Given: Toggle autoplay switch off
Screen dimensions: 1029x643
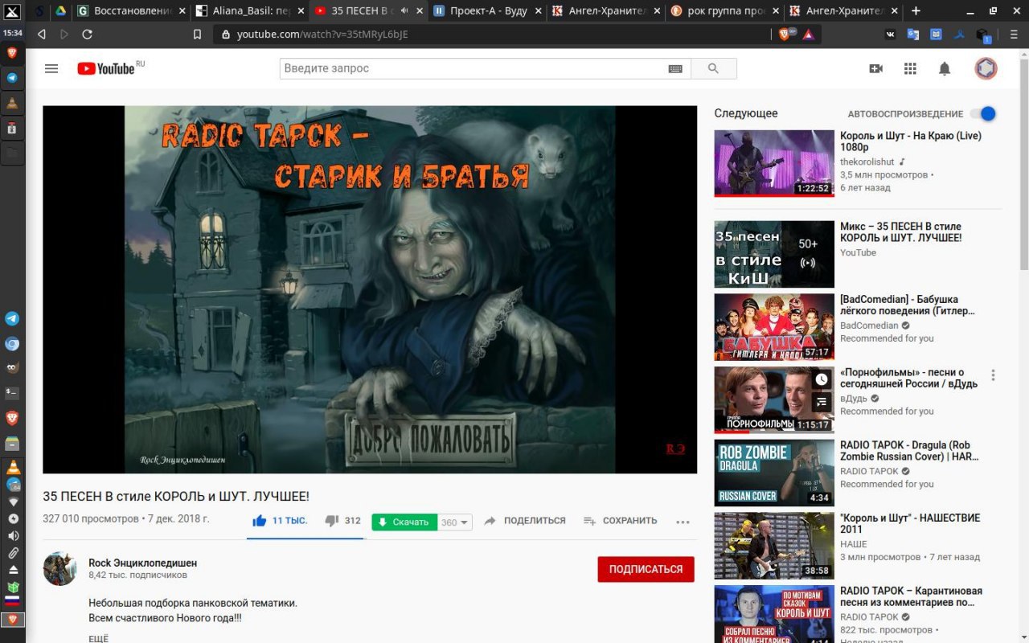Looking at the screenshot, I should tap(982, 113).
